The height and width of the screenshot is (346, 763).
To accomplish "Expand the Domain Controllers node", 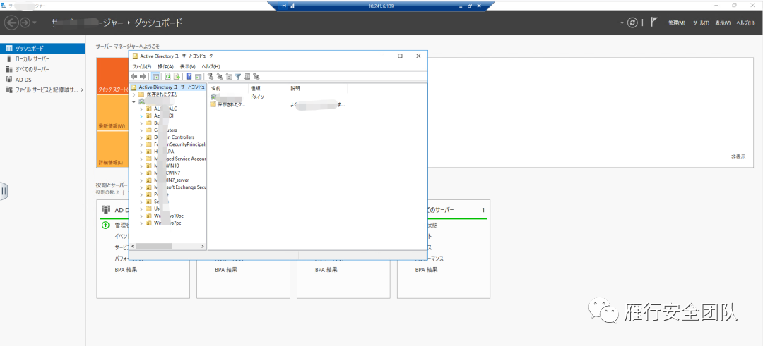I will coord(141,137).
